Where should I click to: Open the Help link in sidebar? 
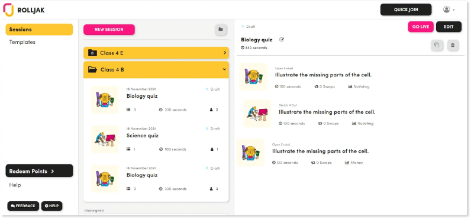15,185
